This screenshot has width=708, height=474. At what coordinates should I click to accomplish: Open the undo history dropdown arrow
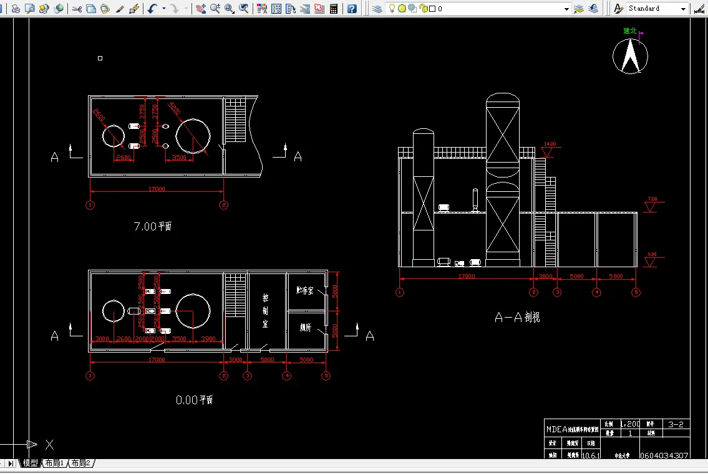(164, 9)
